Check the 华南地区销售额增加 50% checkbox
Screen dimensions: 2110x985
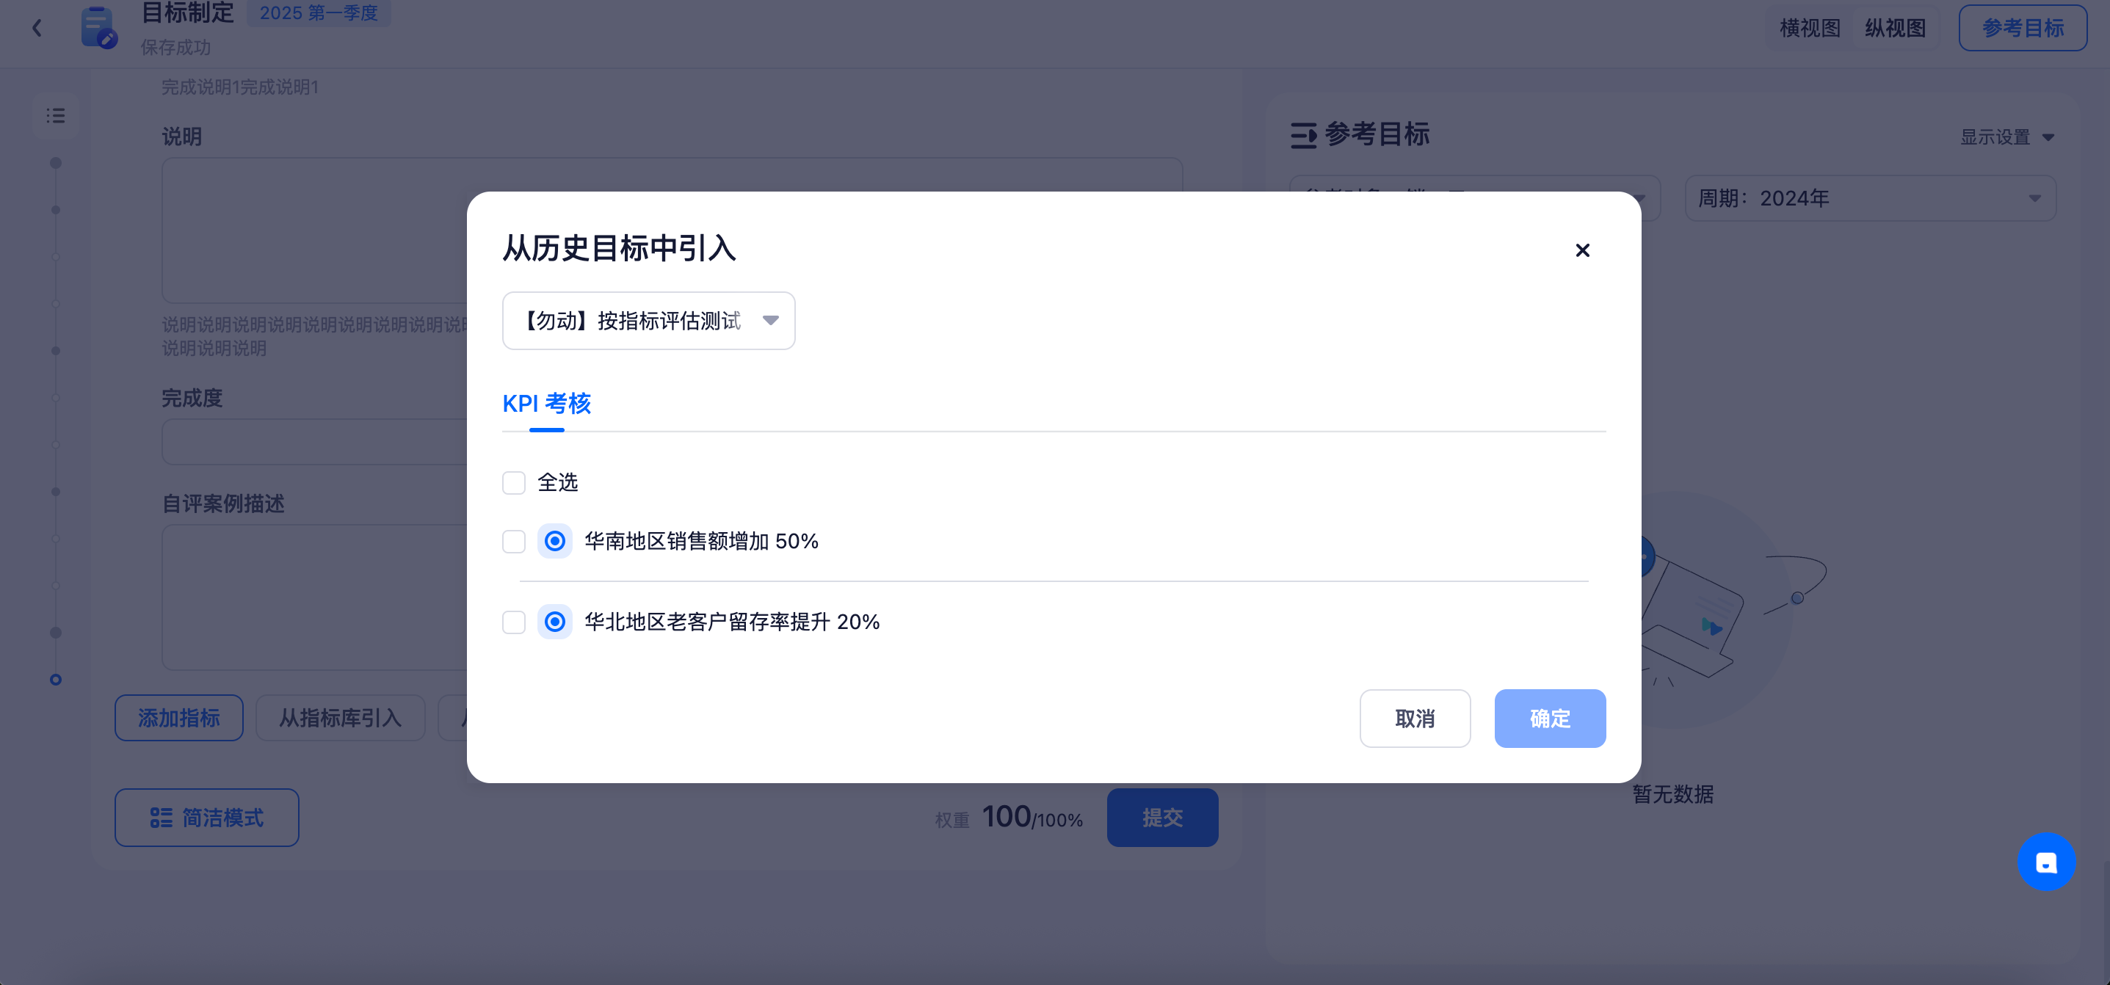514,541
